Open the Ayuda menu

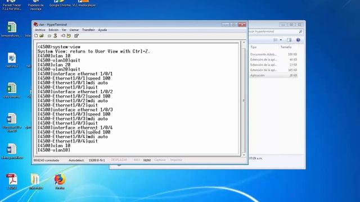click(x=102, y=30)
